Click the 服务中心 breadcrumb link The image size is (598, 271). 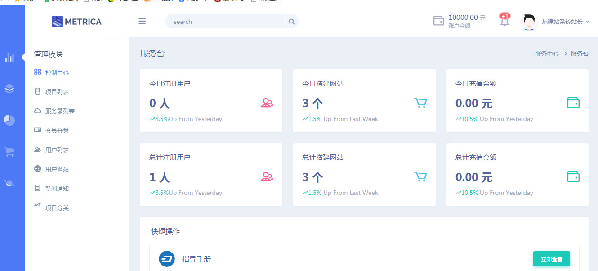click(x=546, y=54)
